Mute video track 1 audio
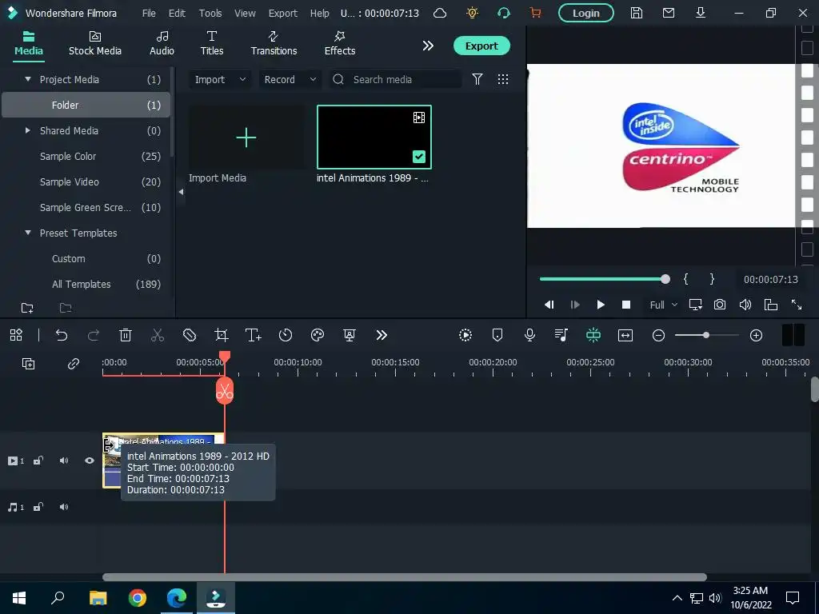This screenshot has height=614, width=819. click(64, 460)
